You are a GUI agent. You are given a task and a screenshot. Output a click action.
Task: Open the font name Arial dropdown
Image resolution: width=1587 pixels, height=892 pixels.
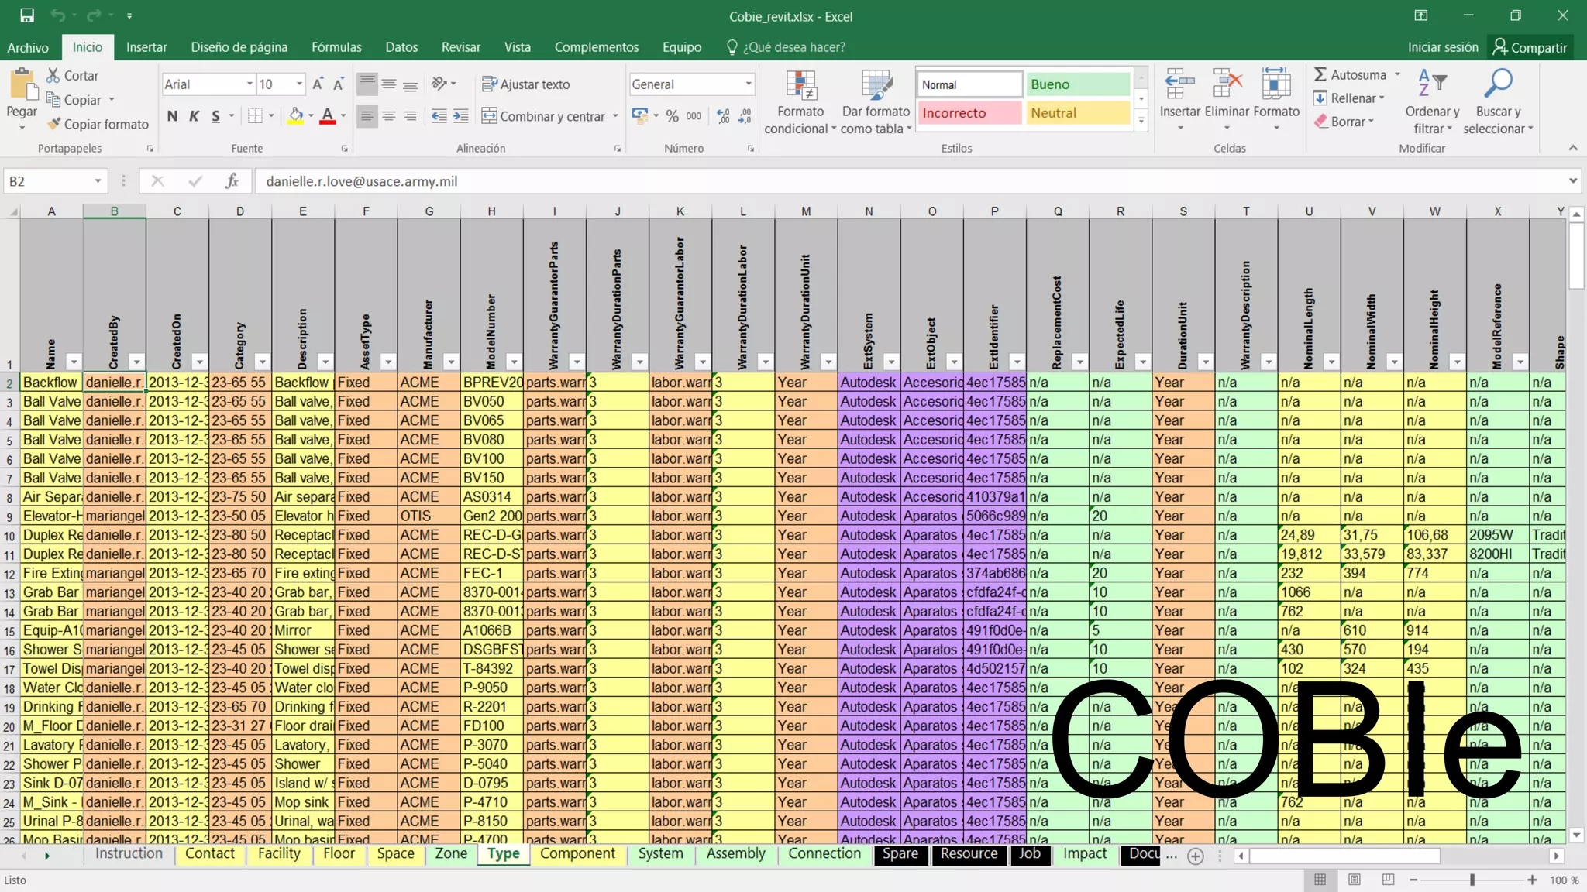250,84
